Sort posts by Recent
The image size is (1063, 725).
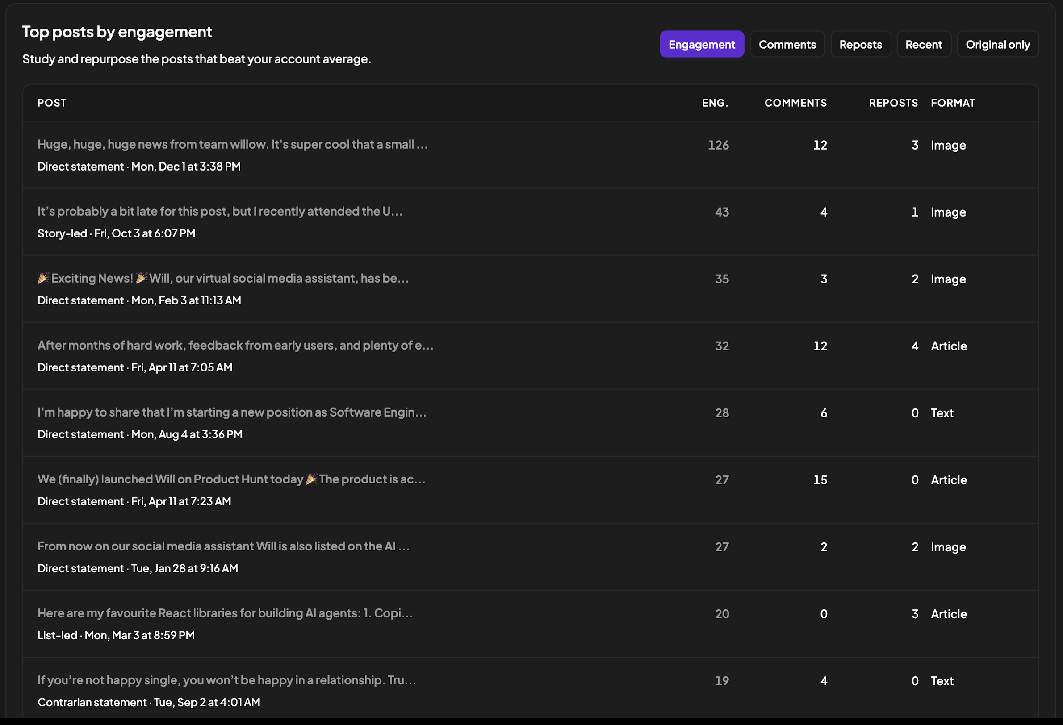924,44
